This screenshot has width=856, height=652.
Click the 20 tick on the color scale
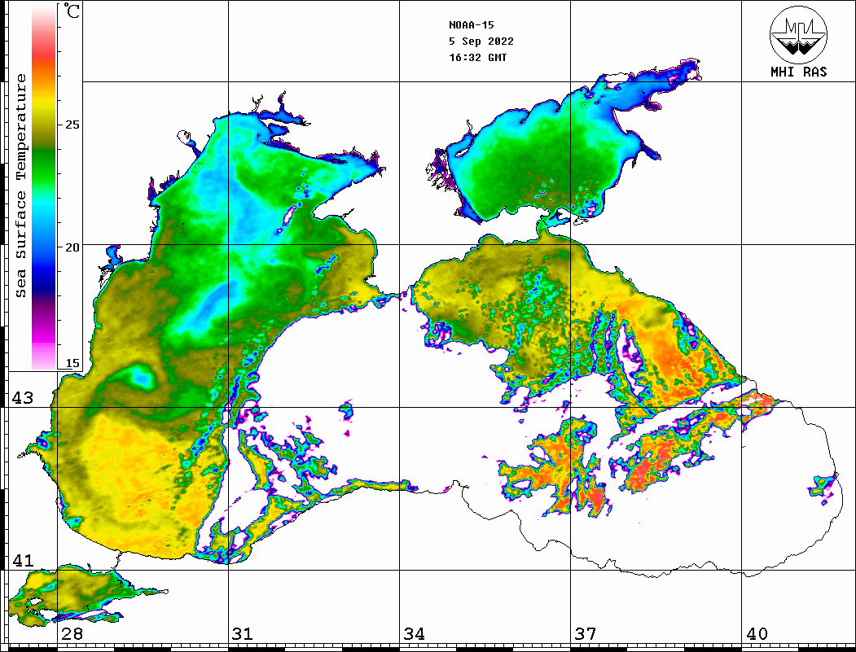72,247
